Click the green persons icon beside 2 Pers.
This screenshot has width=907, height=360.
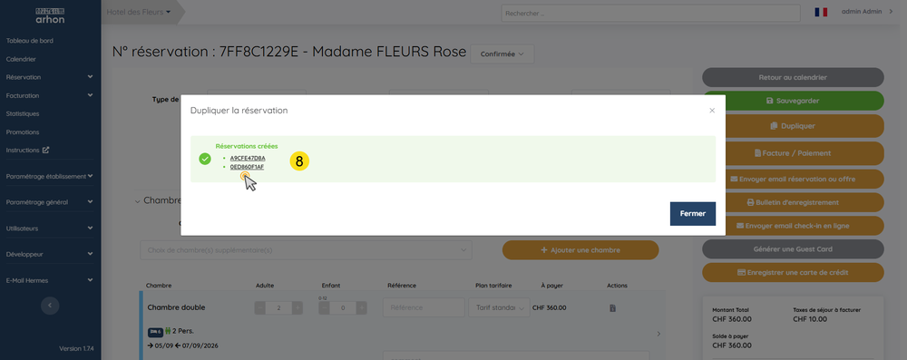click(x=168, y=332)
